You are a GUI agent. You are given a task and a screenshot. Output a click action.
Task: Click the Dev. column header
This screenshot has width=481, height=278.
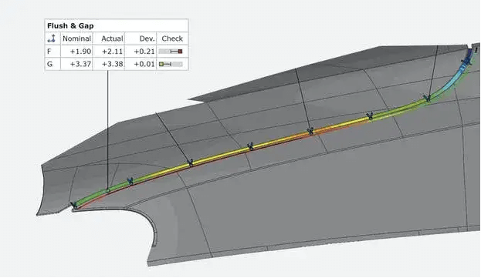click(147, 39)
